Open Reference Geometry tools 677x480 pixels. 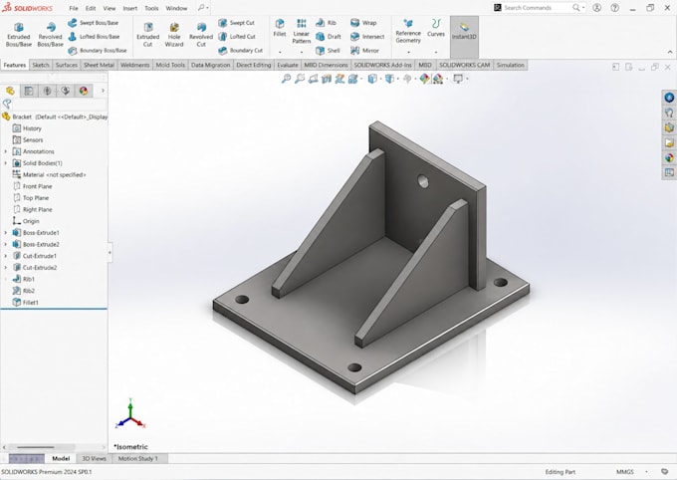click(408, 31)
